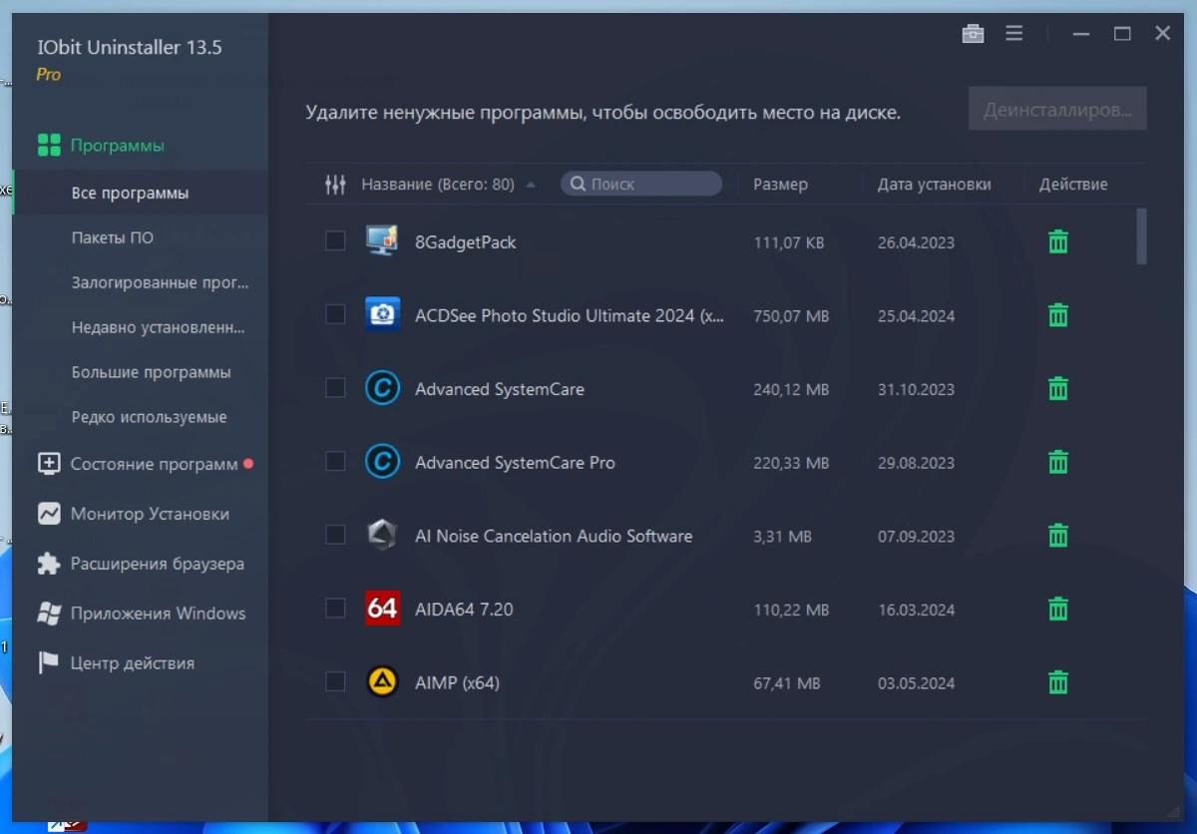The height and width of the screenshot is (834, 1197).
Task: Tick the 8GadgetPack checkbox
Action: click(335, 240)
